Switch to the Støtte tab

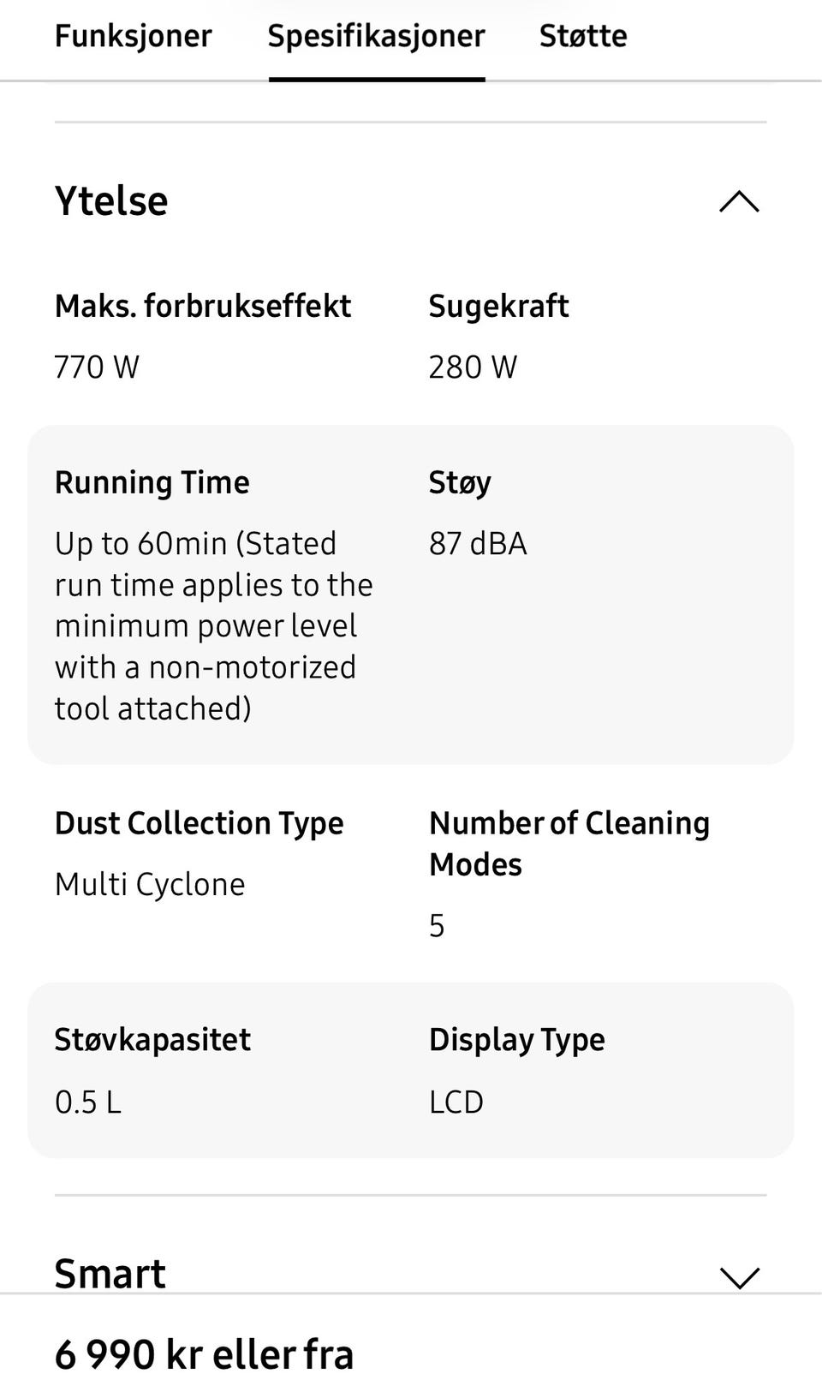(x=582, y=36)
